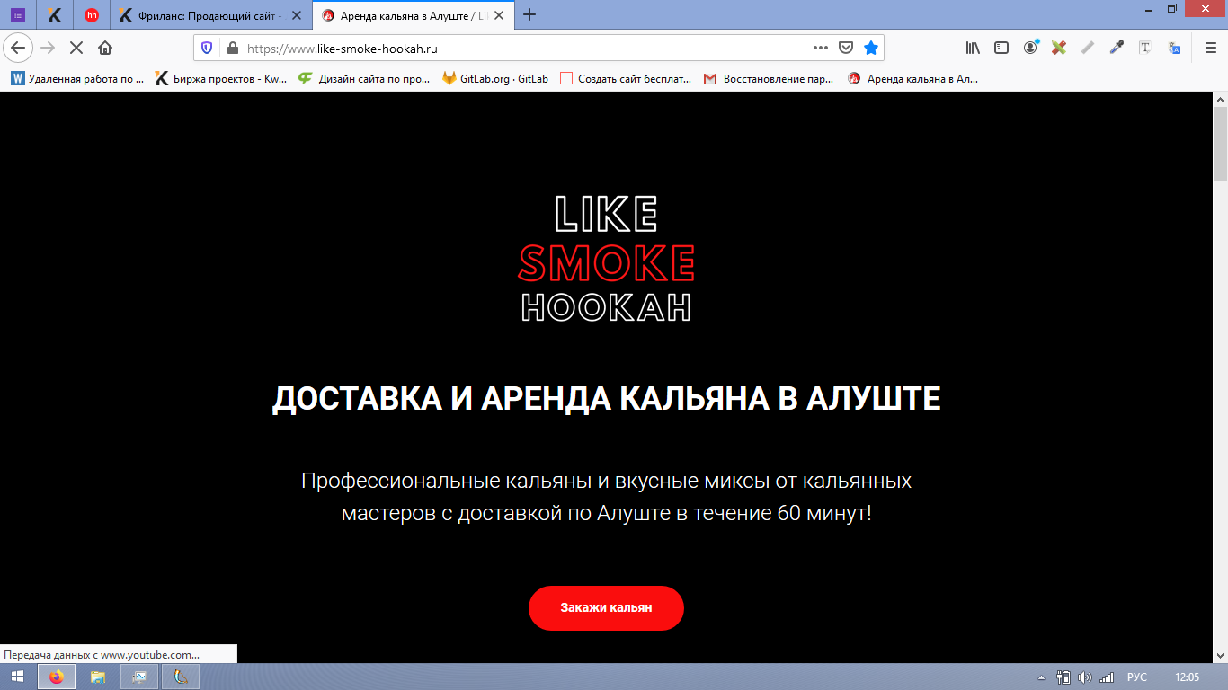Open the power/battery tray icon
The height and width of the screenshot is (690, 1228).
click(x=1063, y=677)
